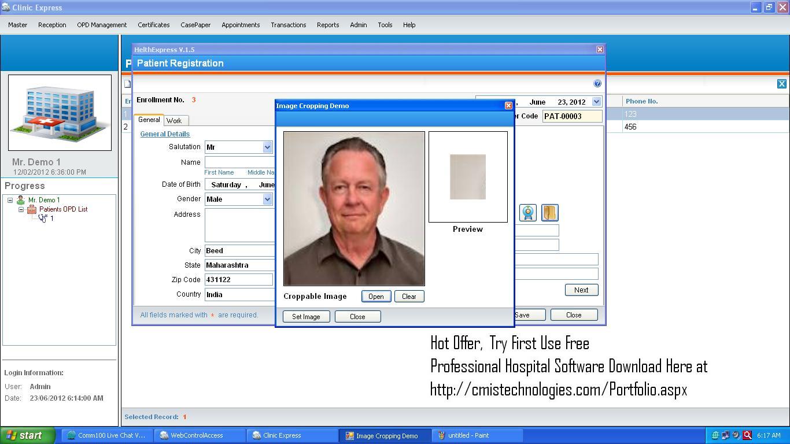Open the Gender dropdown

pos(267,199)
